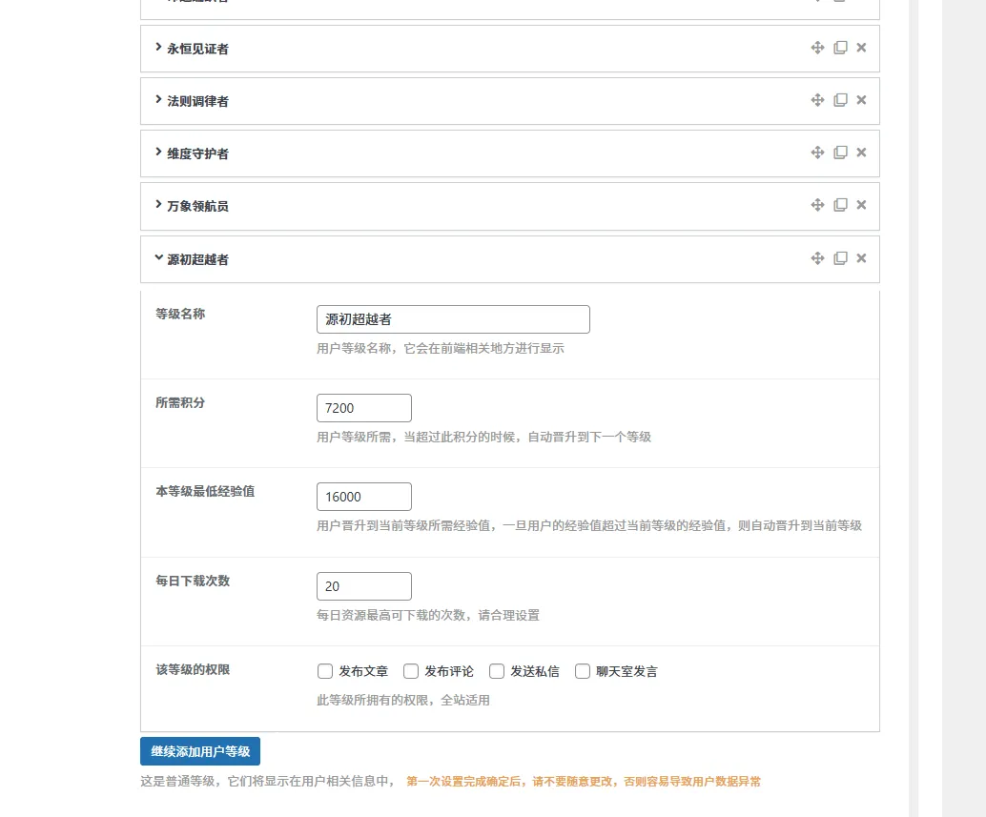Click the duplicate icon on 源初超越者 panel
The height and width of the screenshot is (817, 986).
click(x=840, y=257)
